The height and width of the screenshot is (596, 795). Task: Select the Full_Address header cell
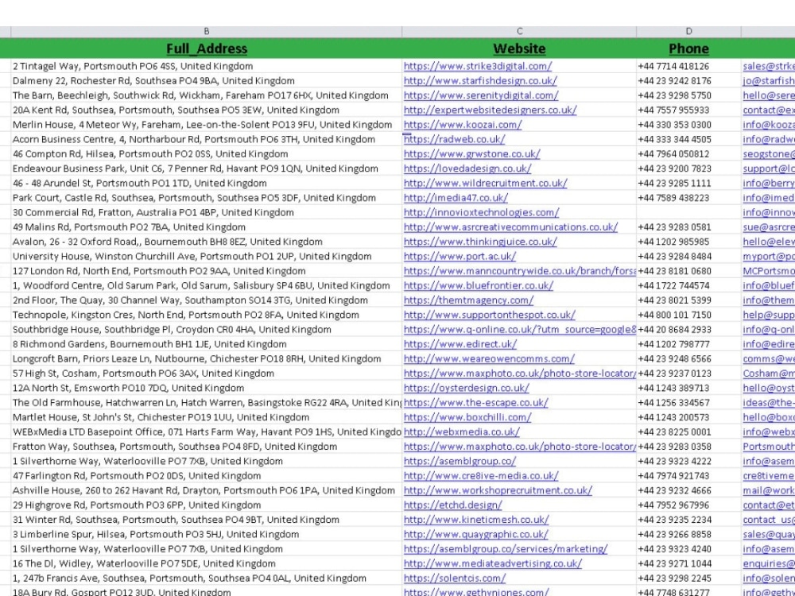tap(207, 47)
